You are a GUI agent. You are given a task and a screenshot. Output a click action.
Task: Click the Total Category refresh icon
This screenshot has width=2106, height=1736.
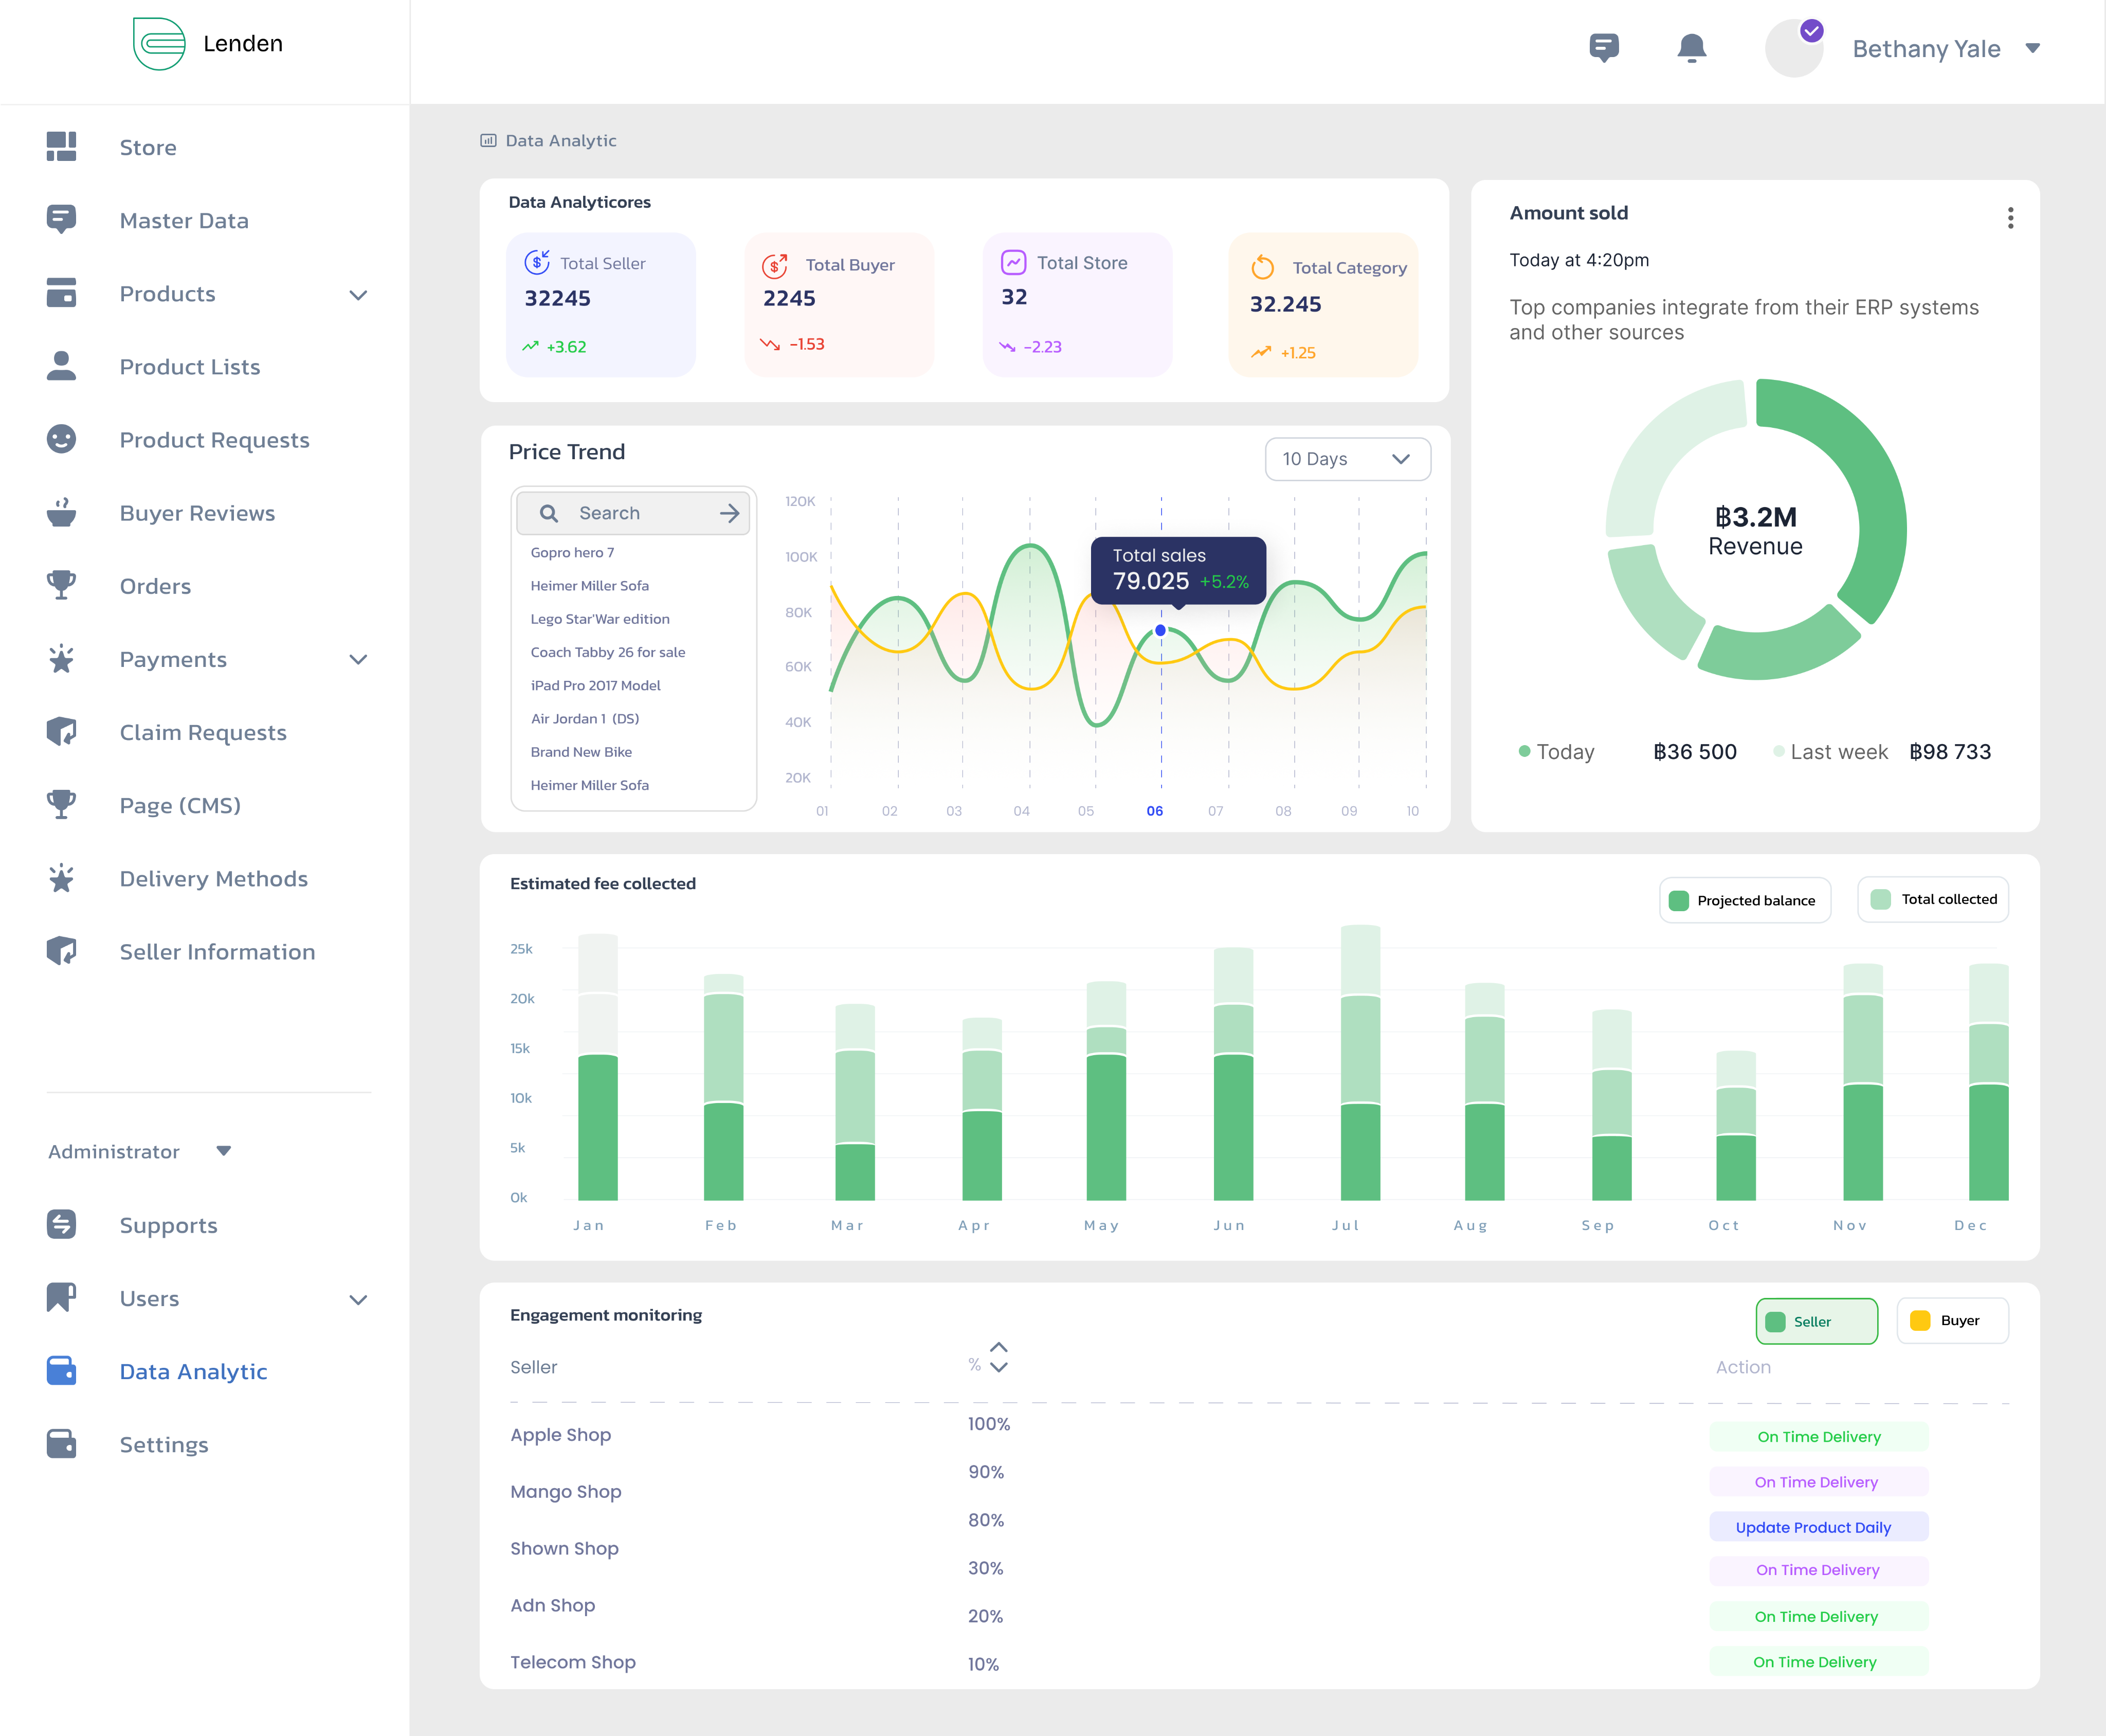[1262, 267]
